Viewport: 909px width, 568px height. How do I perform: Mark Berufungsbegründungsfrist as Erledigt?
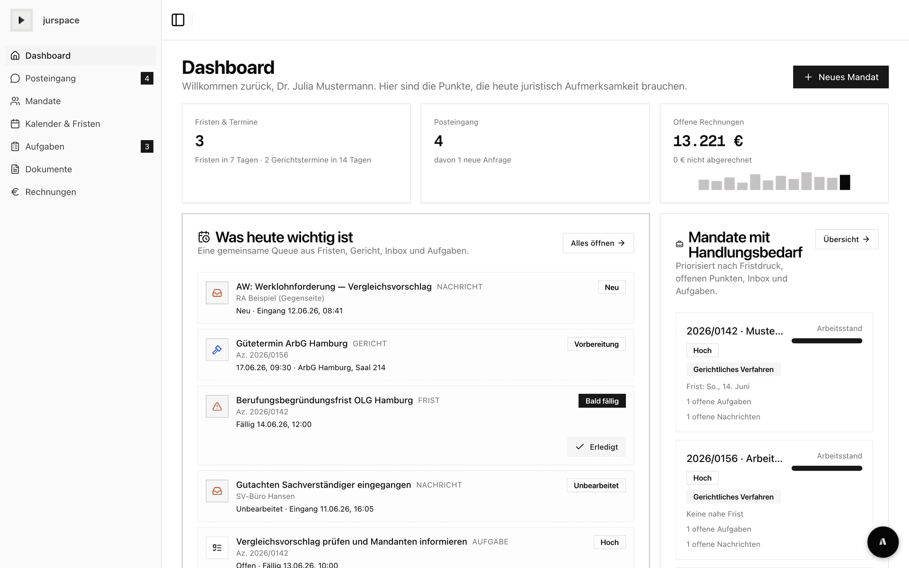596,447
